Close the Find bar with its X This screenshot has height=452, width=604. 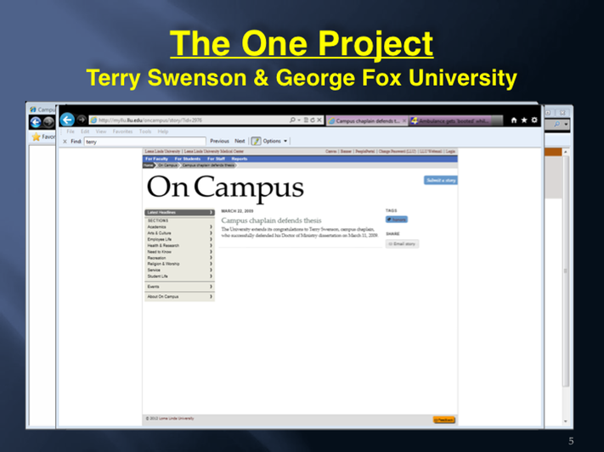click(x=65, y=142)
